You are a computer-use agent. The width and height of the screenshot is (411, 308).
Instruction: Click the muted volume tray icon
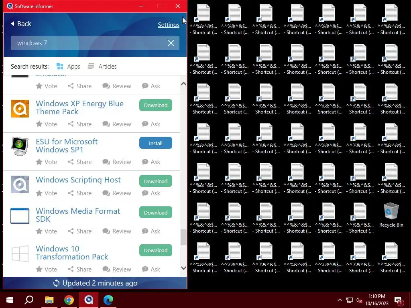pyautogui.click(x=359, y=300)
